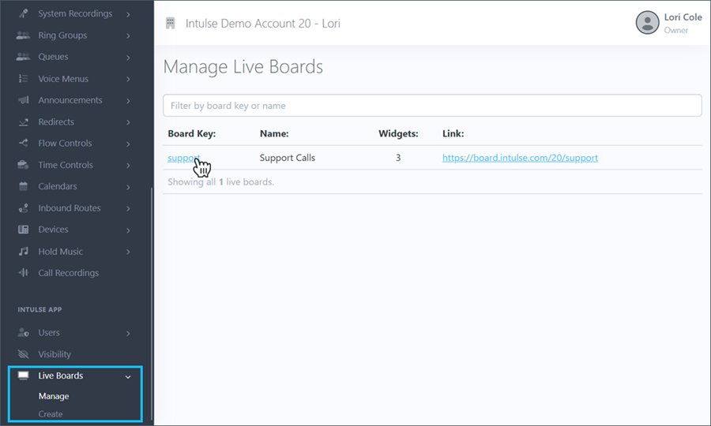Expand the Calendars chevron
711x426 pixels.
point(128,187)
